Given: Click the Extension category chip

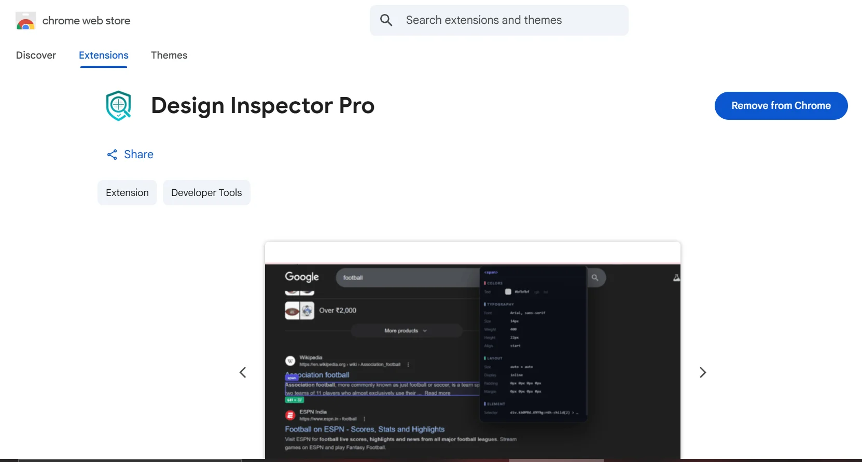Looking at the screenshot, I should 127,193.
